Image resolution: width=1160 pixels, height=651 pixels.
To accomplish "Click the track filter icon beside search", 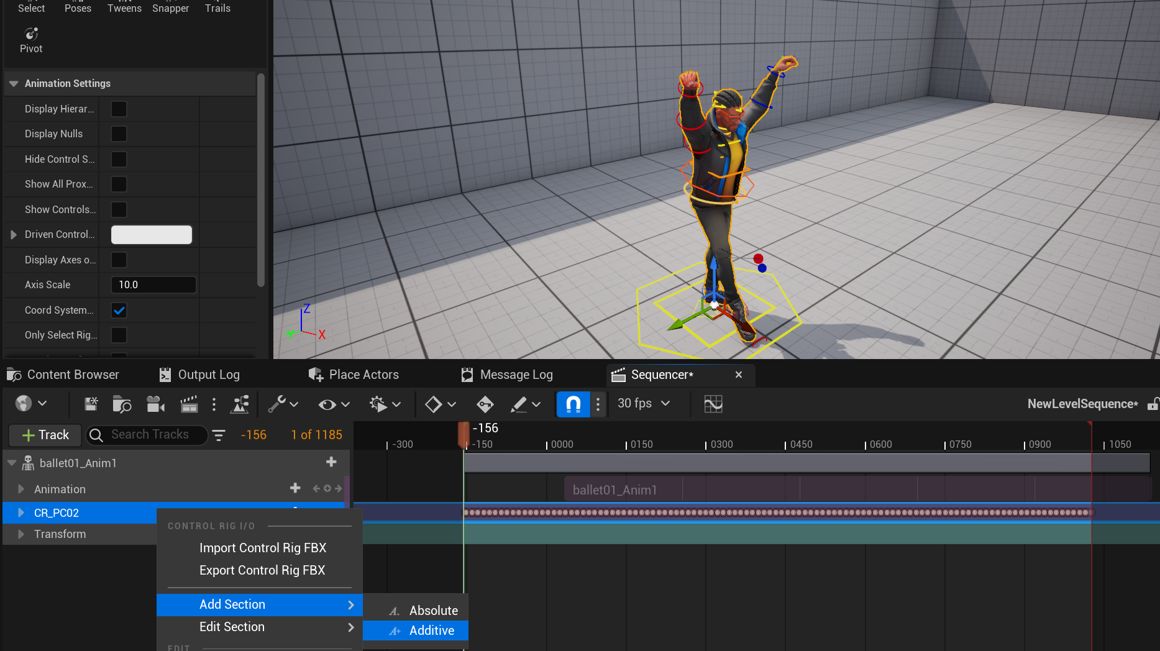I will coord(219,435).
